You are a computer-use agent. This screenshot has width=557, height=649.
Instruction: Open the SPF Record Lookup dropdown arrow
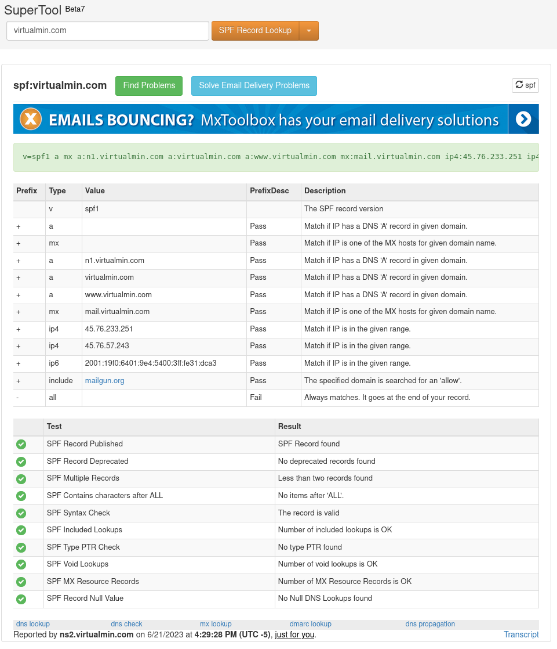[x=309, y=30]
